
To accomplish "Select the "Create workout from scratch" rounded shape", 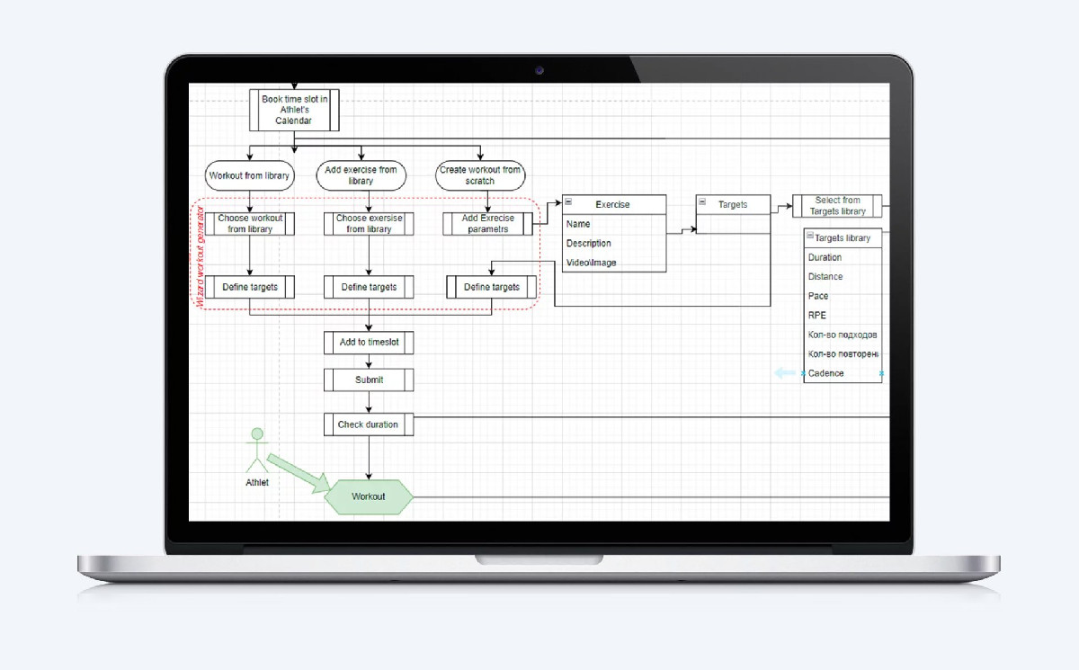I will point(480,175).
